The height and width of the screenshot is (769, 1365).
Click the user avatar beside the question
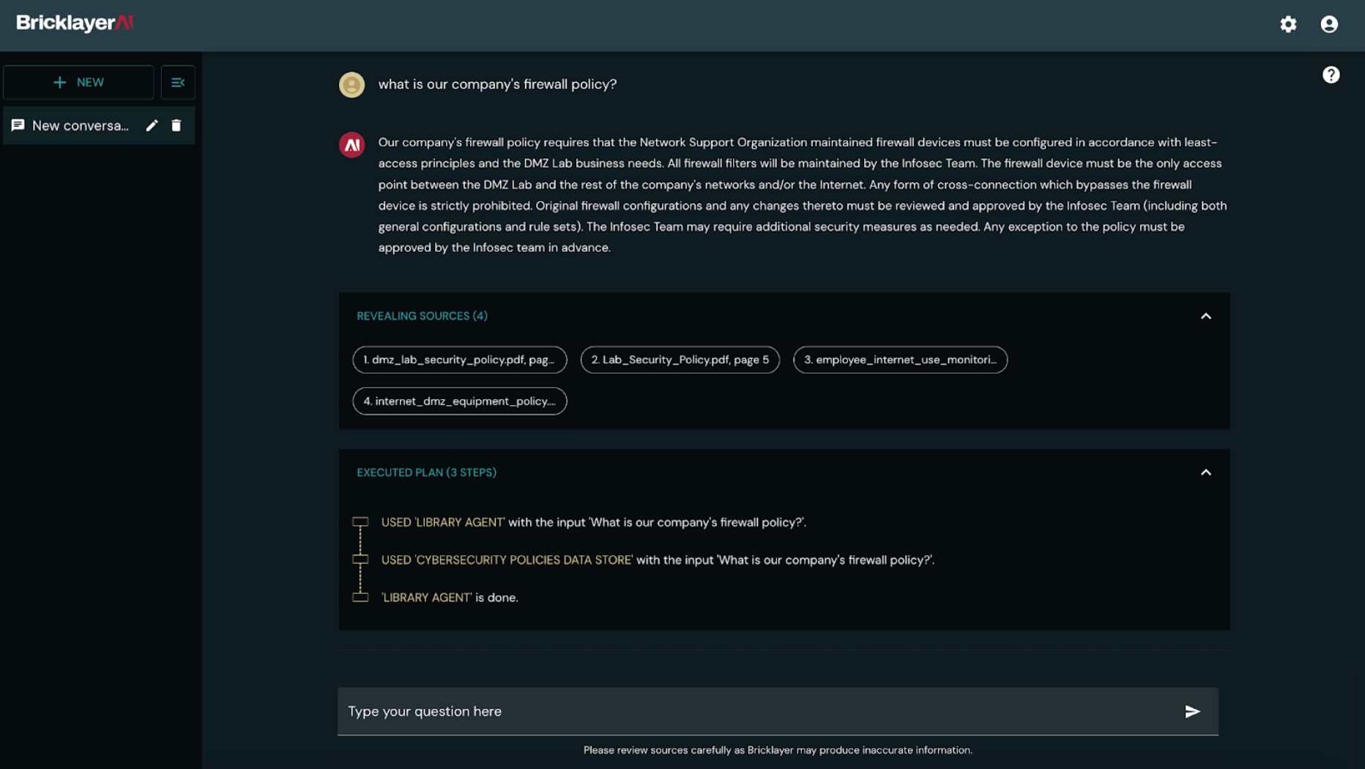(x=352, y=84)
